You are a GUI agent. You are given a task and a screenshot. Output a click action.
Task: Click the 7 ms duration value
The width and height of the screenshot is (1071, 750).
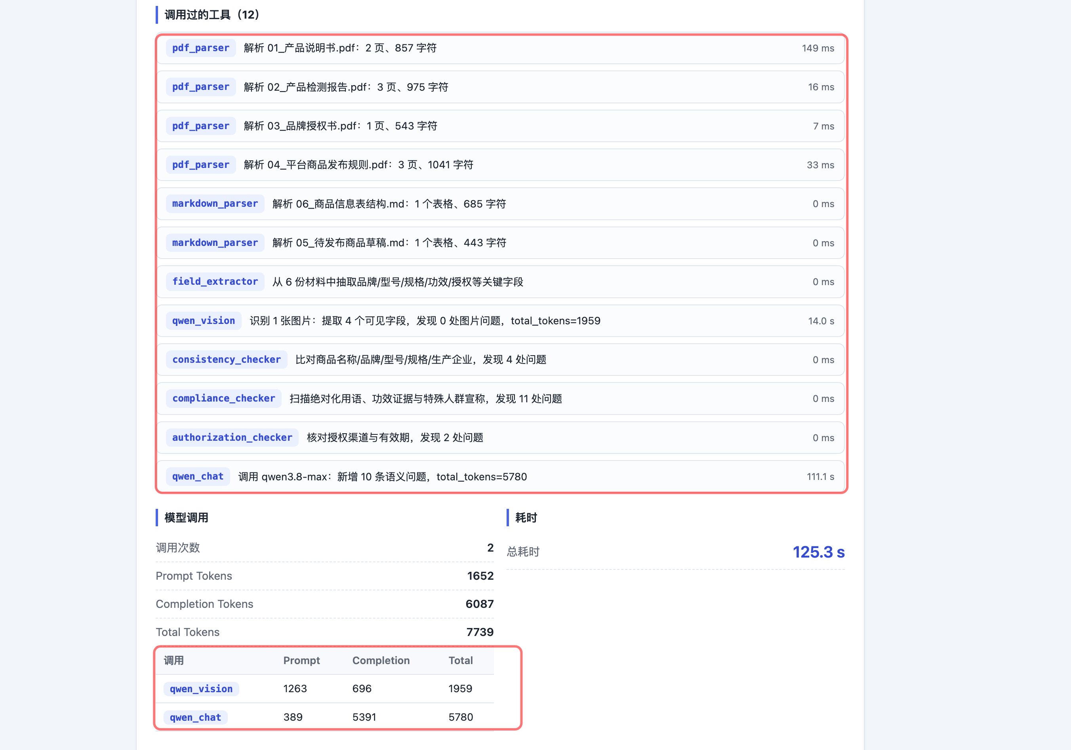tap(823, 126)
